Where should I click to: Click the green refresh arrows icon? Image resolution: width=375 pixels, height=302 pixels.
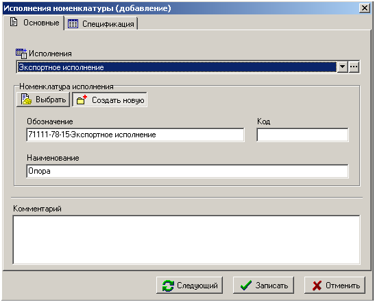(168, 286)
